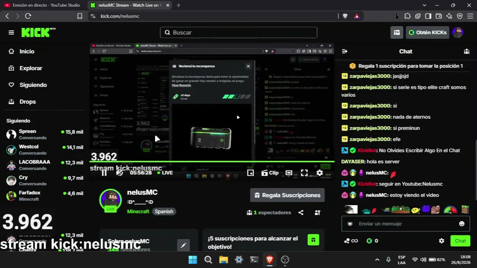Open the user profile avatar menu

click(x=458, y=32)
